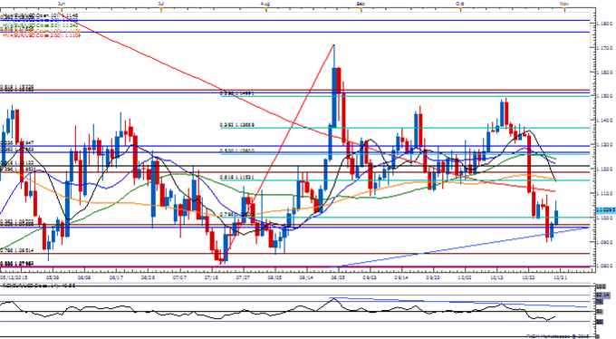
Task: Click the highlighted RSI 82.14 value tag
Action: click(603, 295)
